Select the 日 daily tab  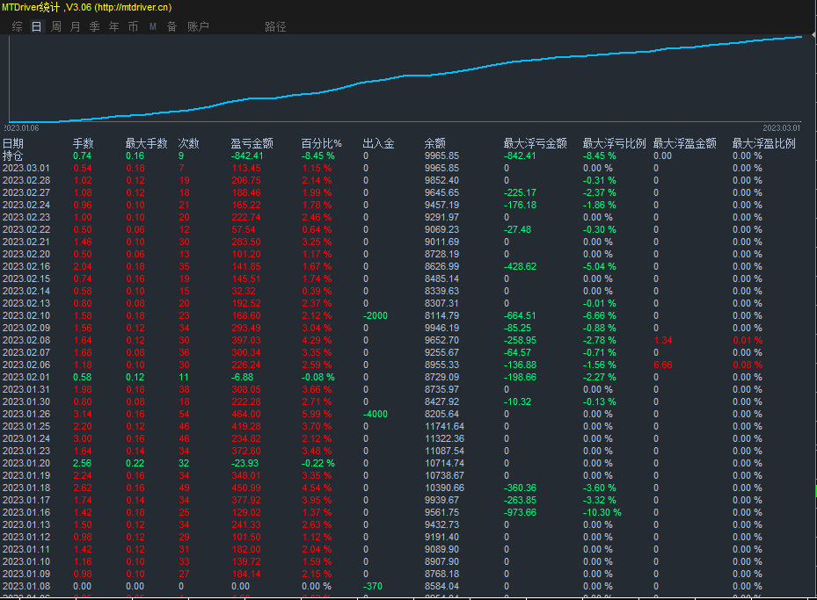tap(36, 26)
